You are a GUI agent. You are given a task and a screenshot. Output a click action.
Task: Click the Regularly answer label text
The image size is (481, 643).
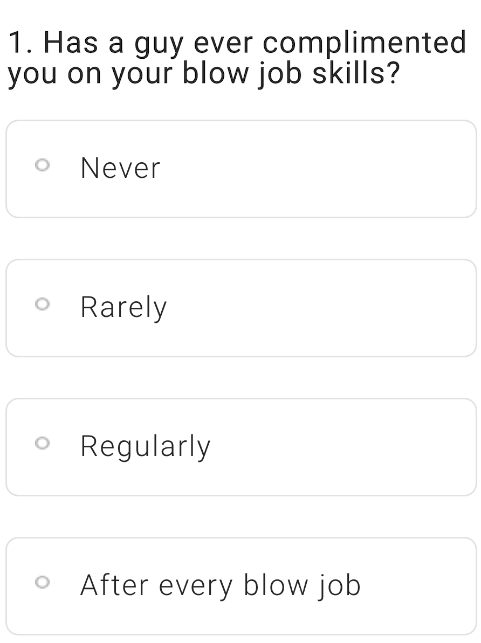tap(145, 447)
